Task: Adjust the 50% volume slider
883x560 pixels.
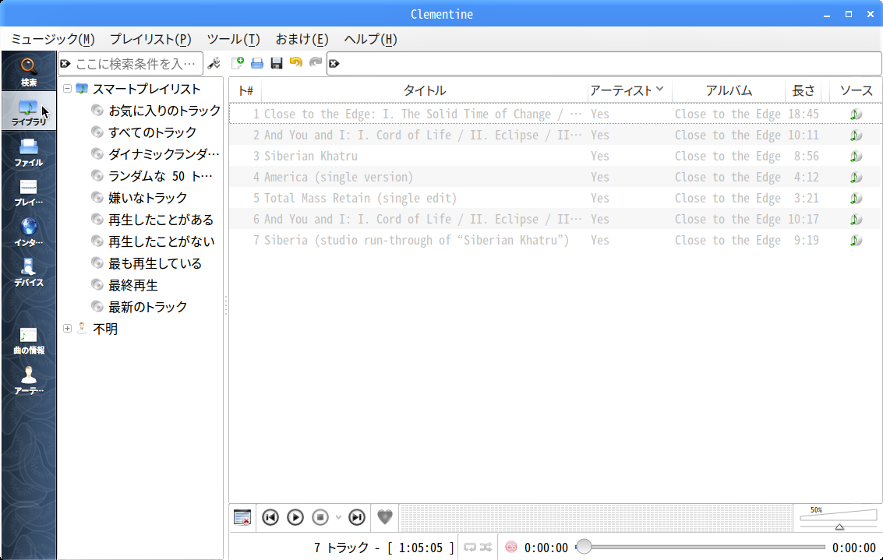Action: [x=839, y=519]
